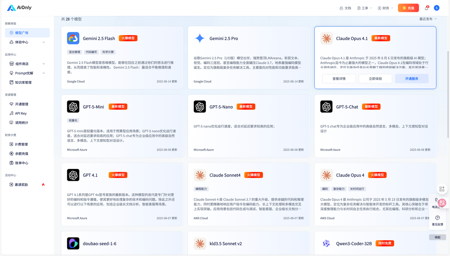Screen dimensions: 450x256
Task: Click 开通服务 on Claude Opus 4.1
Action: tap(412, 79)
